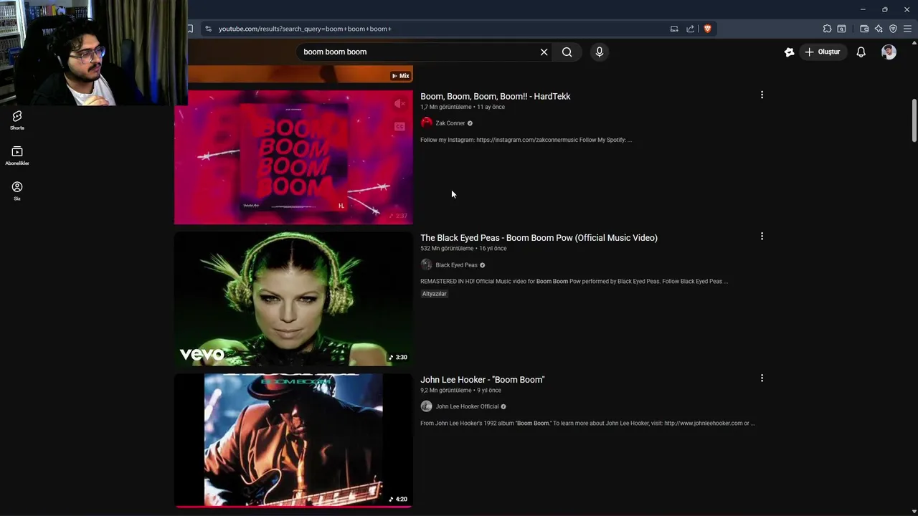Image resolution: width=918 pixels, height=516 pixels.
Task: Click the From John Lee Hooker's 1992 album text
Action: click(587, 424)
